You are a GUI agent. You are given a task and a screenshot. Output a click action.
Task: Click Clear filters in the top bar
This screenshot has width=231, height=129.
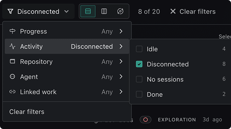197,12
